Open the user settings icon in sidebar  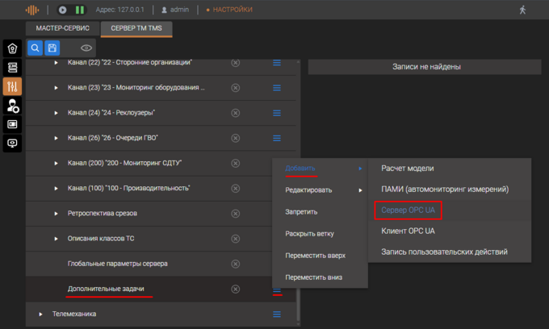coord(12,106)
